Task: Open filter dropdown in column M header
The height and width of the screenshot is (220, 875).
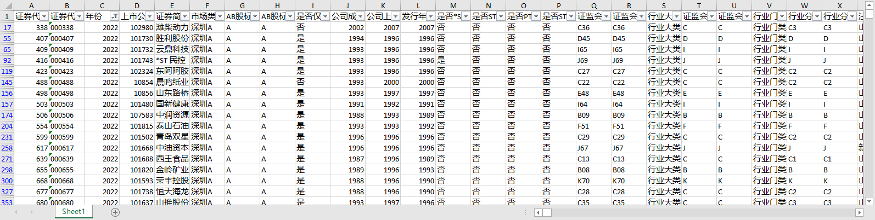Action: (x=465, y=16)
